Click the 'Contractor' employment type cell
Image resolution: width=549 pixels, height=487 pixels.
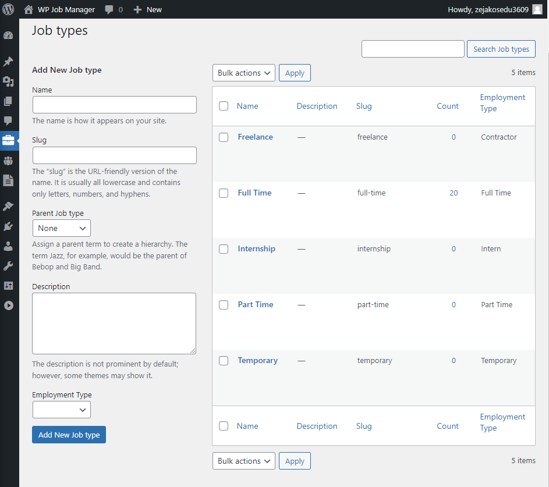[x=498, y=137]
